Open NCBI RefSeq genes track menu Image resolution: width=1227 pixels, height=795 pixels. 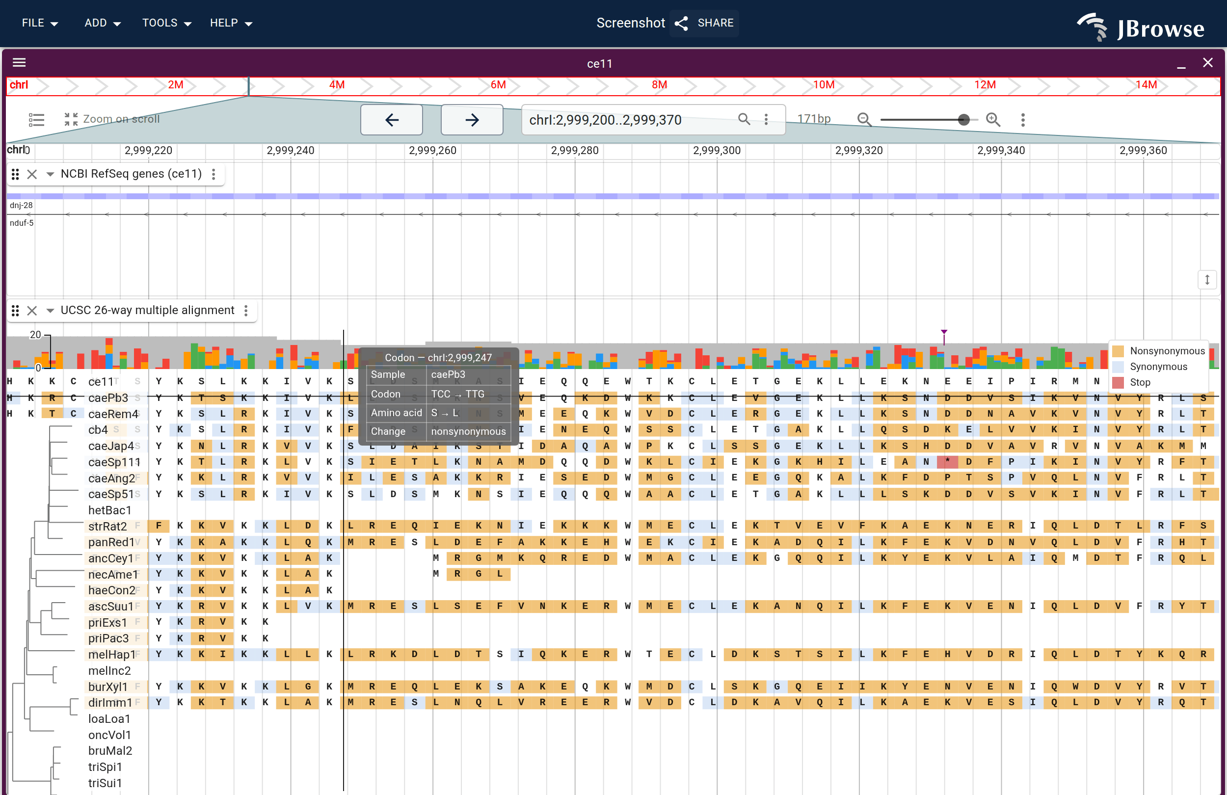coord(213,174)
